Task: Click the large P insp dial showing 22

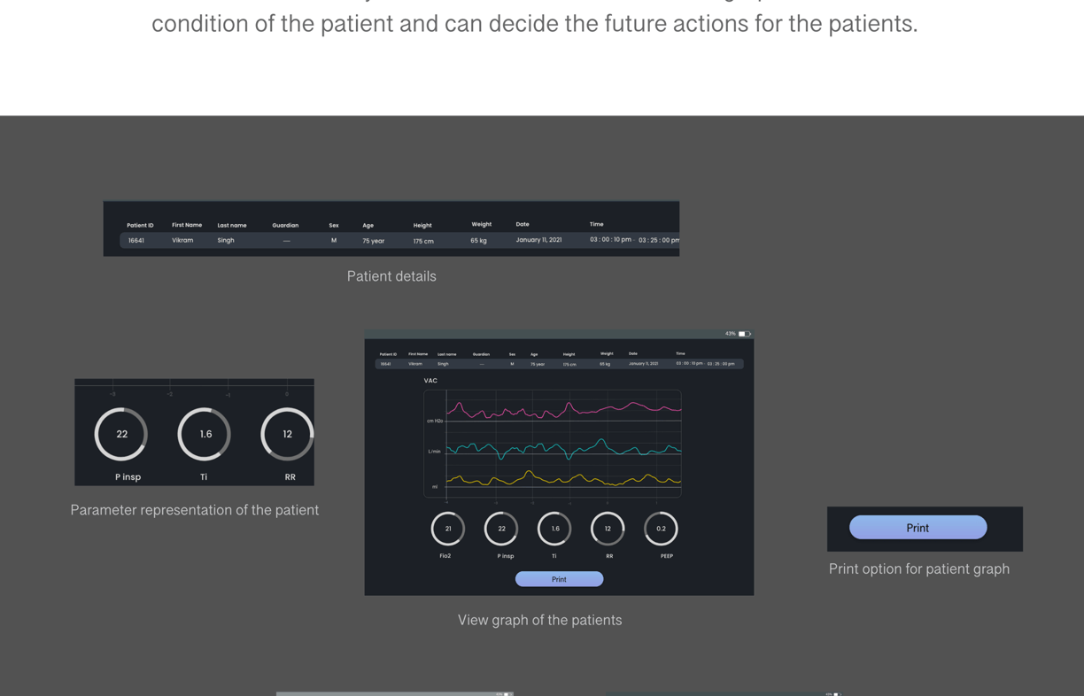Action: (x=121, y=434)
